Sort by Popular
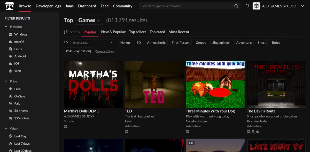The width and height of the screenshot is (310, 152). pyautogui.click(x=90, y=32)
